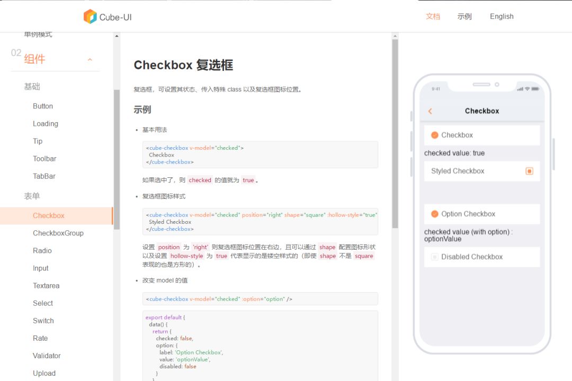
Task: Click the inline 'position' code tag
Action: 169,247
